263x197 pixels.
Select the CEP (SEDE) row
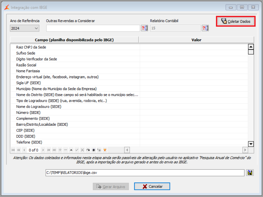coord(129,130)
